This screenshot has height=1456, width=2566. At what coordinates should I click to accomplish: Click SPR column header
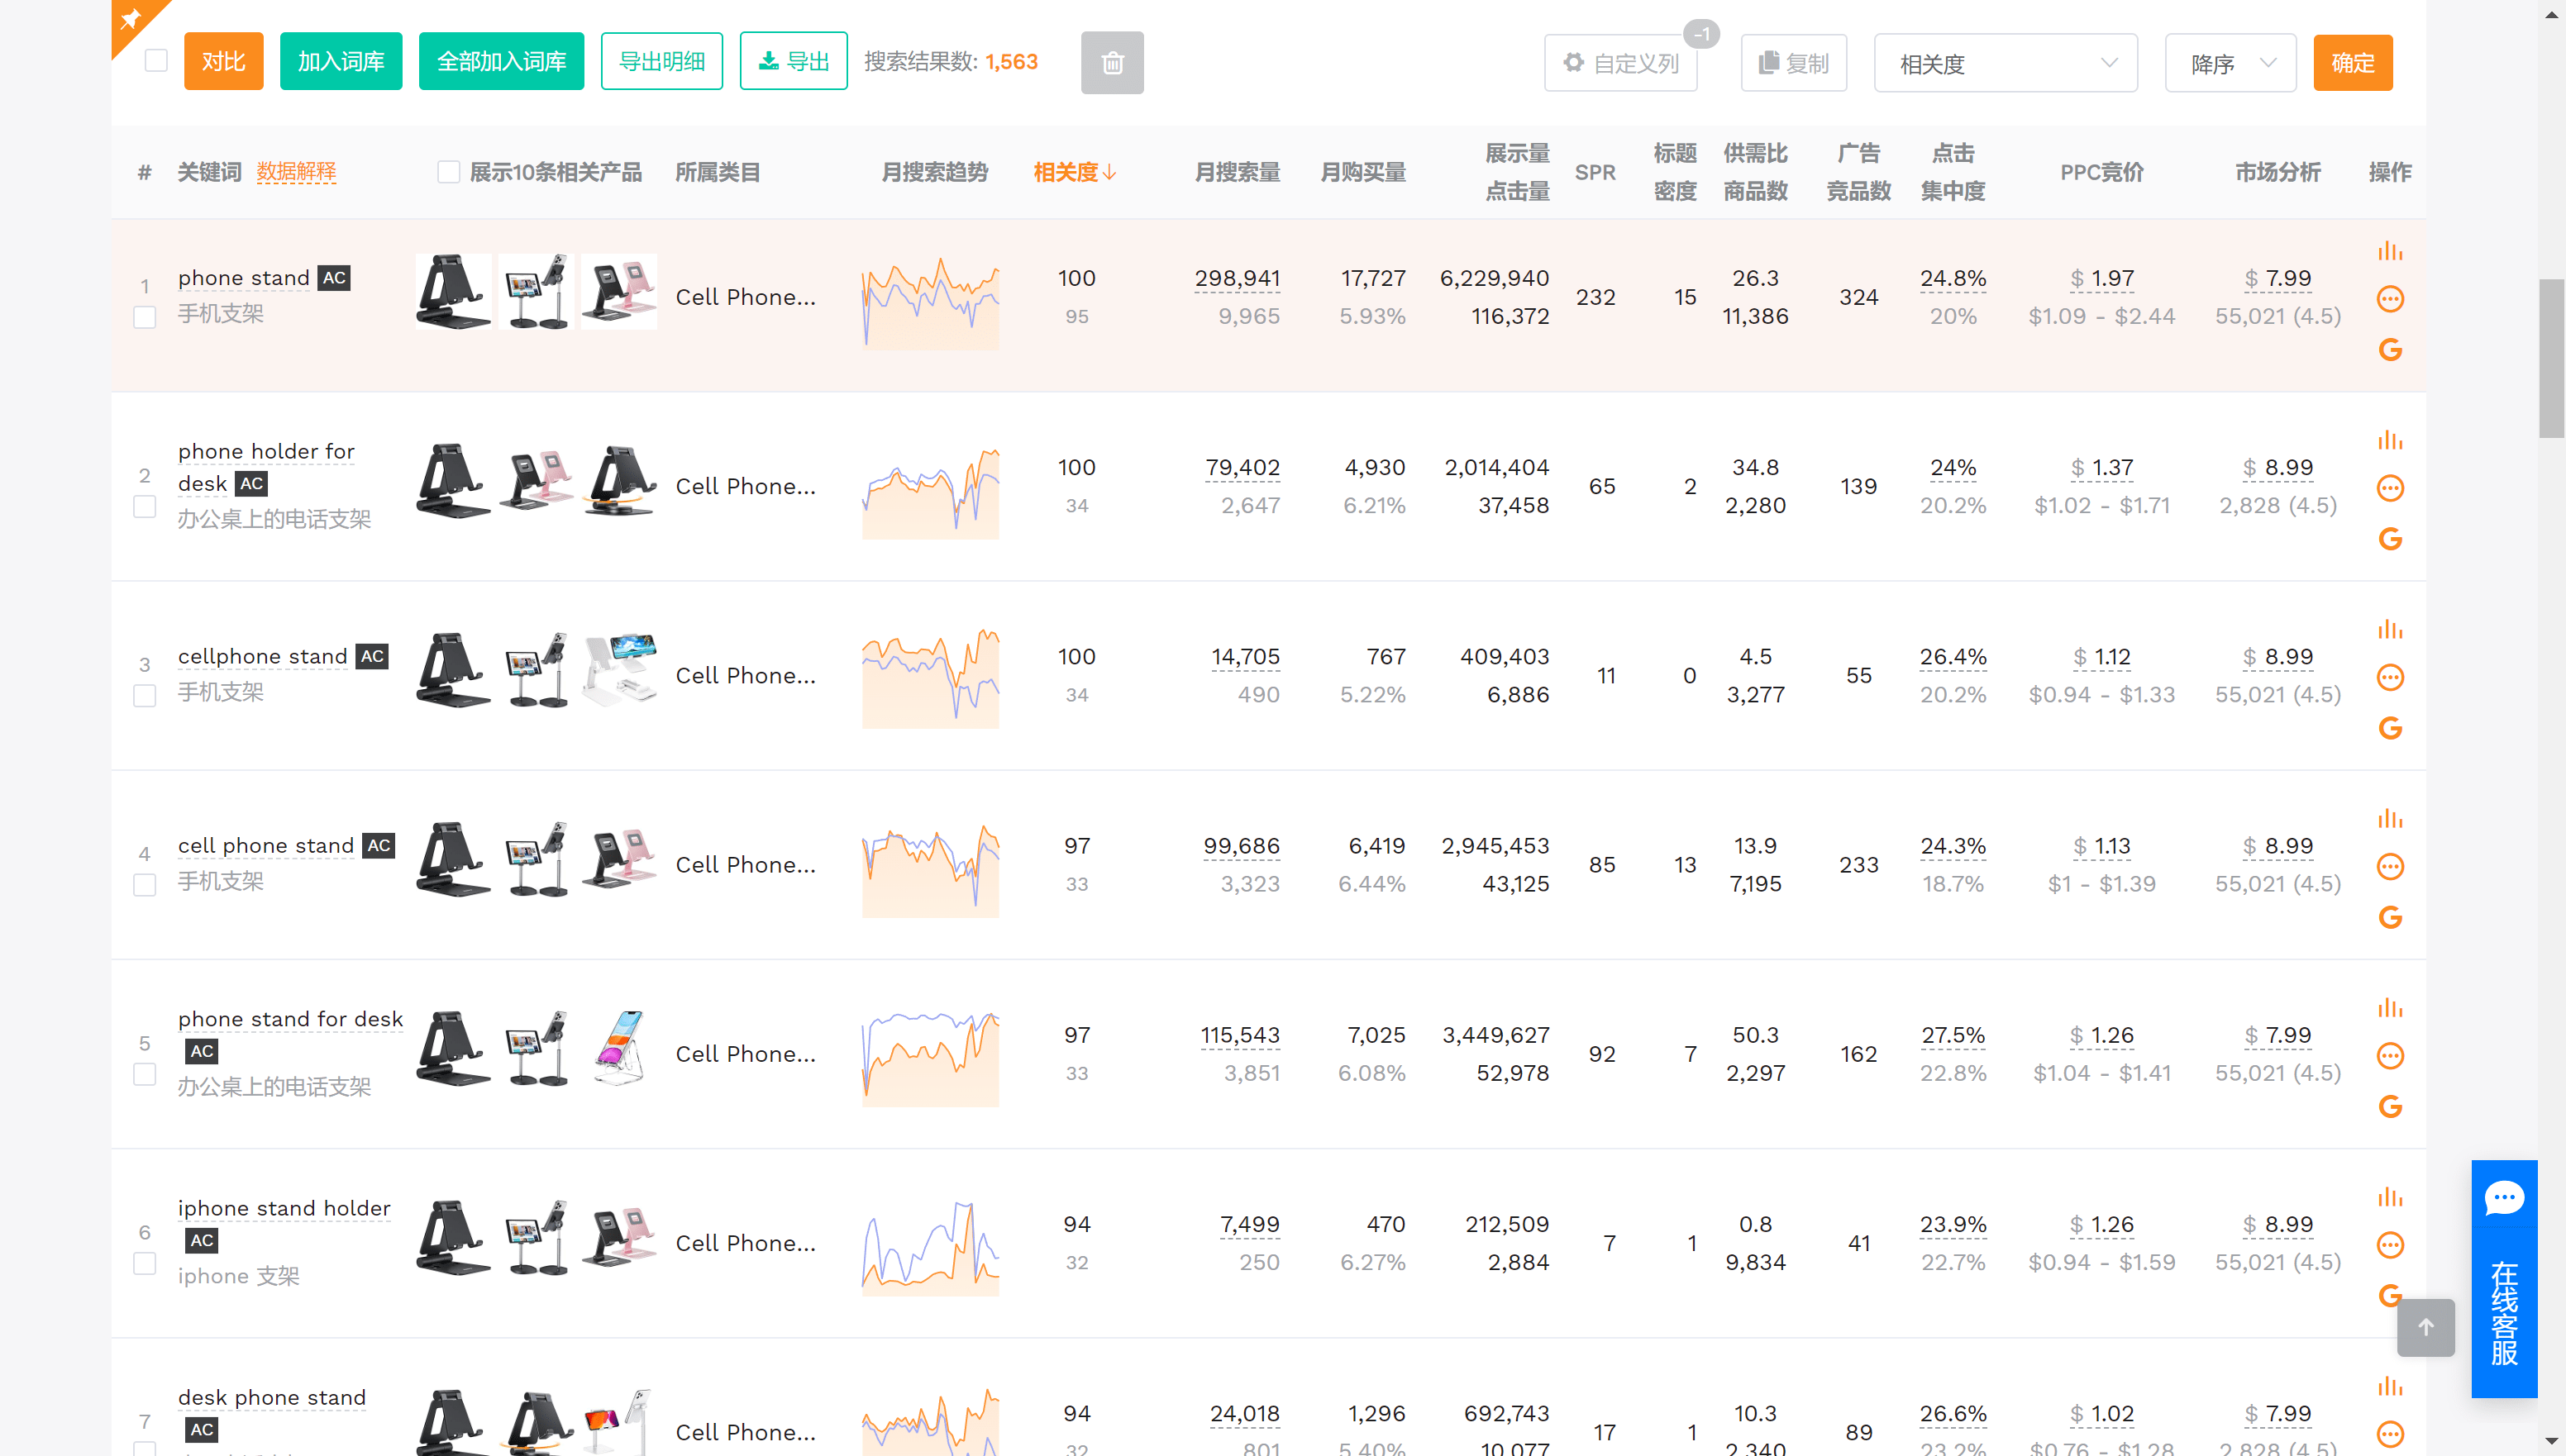pyautogui.click(x=1595, y=172)
